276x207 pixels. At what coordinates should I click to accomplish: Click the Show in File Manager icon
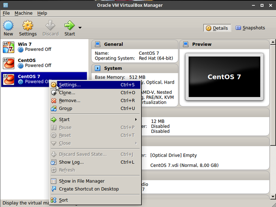(54, 181)
